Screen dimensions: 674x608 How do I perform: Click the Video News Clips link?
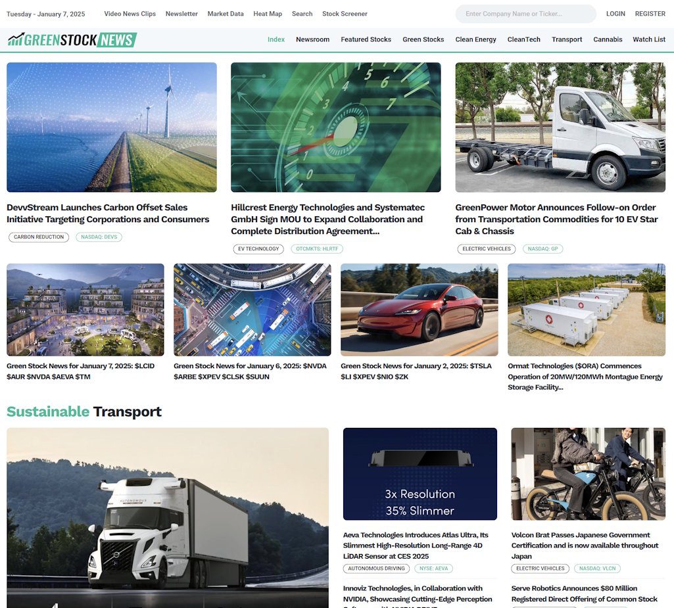tap(130, 14)
